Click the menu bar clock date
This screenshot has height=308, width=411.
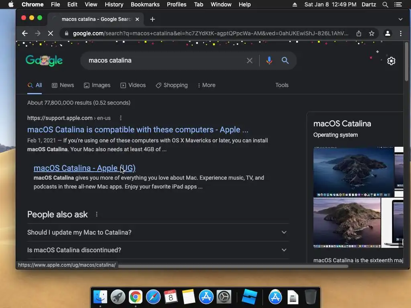(330, 4)
